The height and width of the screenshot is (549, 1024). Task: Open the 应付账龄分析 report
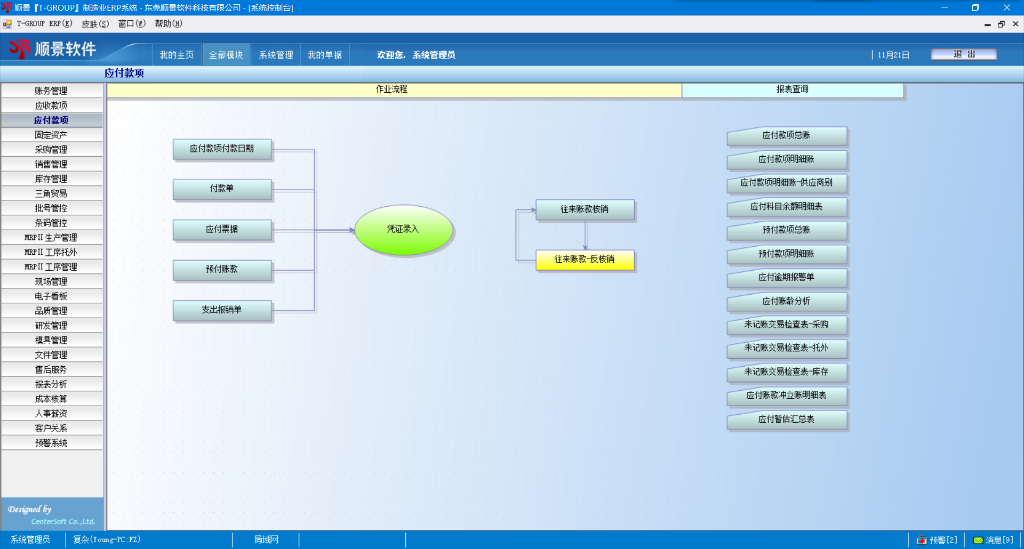tap(786, 302)
